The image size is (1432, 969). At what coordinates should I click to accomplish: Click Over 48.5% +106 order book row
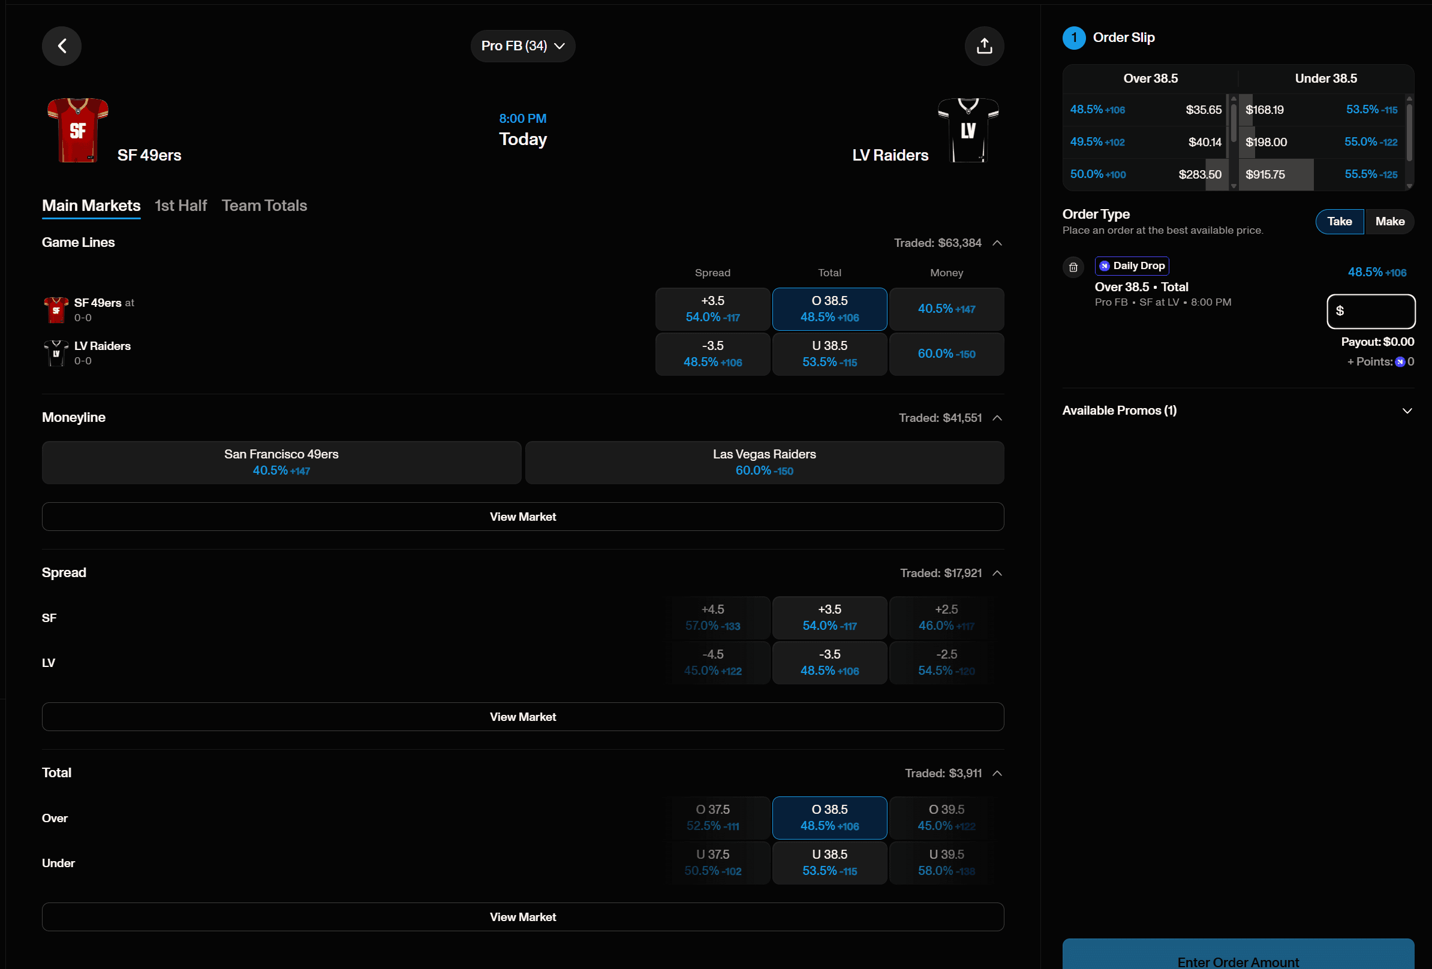1146,110
